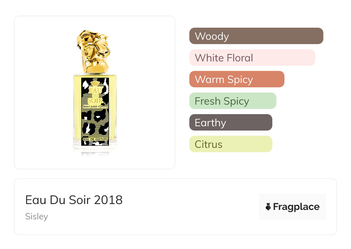Open the Sisley brand link

[x=37, y=216]
